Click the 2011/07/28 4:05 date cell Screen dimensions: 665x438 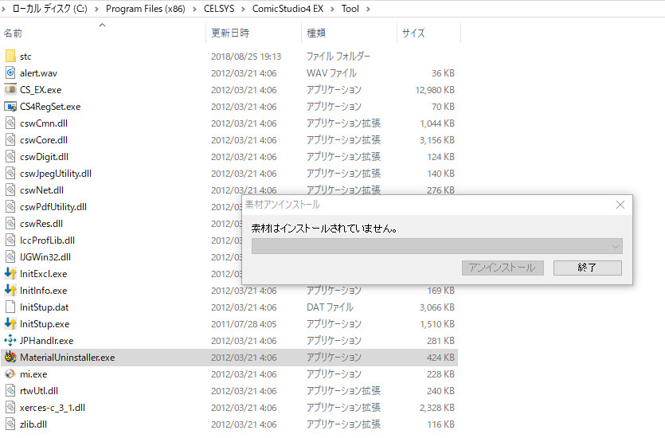[x=244, y=324]
